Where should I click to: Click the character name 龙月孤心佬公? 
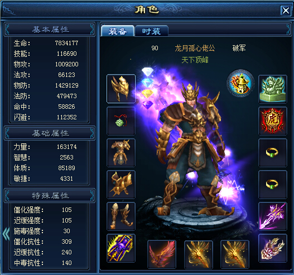coord(195,48)
